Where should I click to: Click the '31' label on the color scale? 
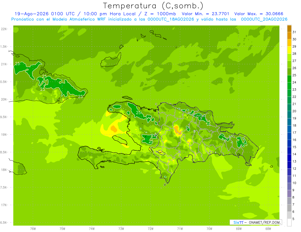click(294, 32)
